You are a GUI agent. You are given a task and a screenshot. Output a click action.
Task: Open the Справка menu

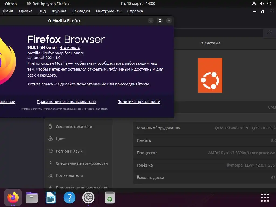pos(135,11)
